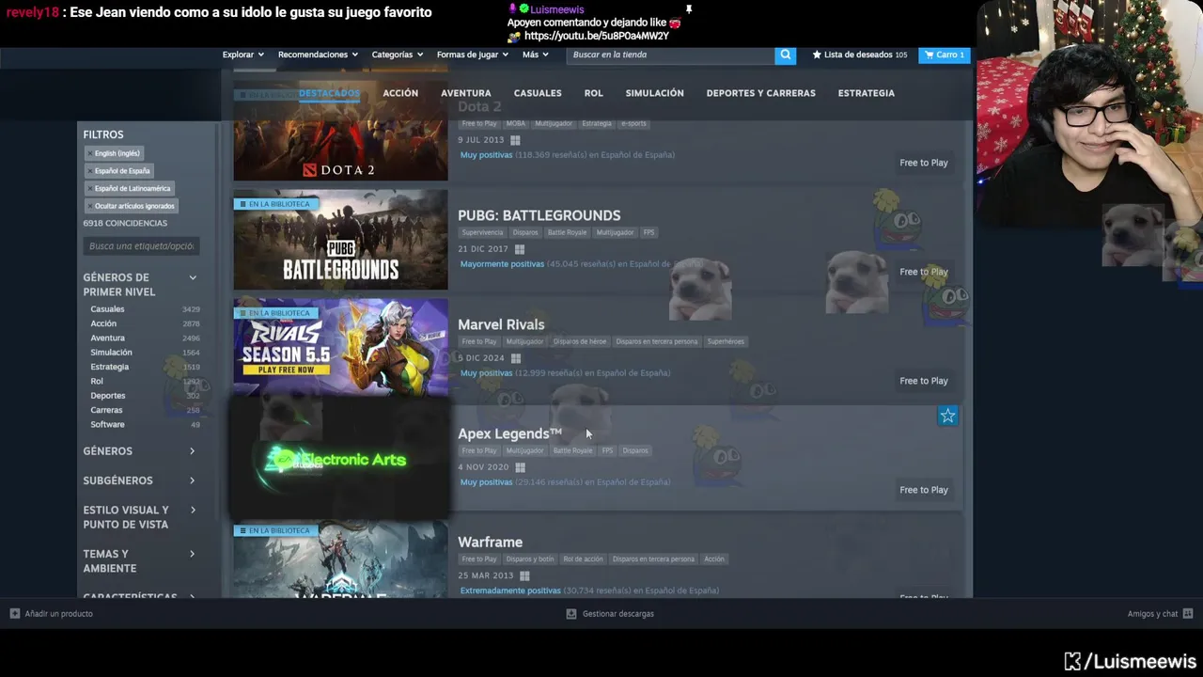This screenshot has width=1203, height=677.
Task: Click the Windows icon on Warframe row
Action: [x=524, y=576]
